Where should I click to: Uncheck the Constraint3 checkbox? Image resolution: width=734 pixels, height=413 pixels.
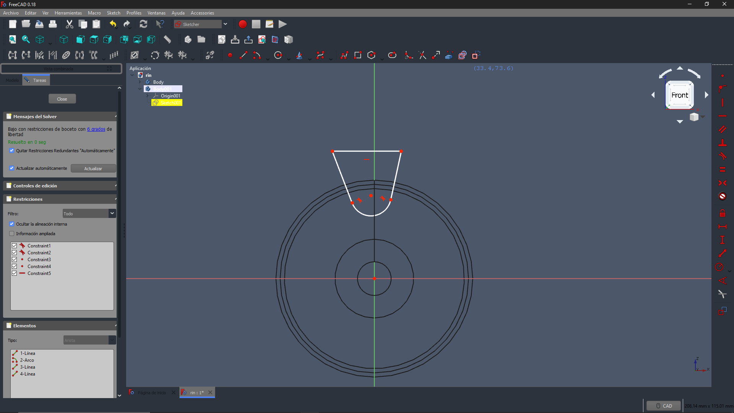(14, 260)
